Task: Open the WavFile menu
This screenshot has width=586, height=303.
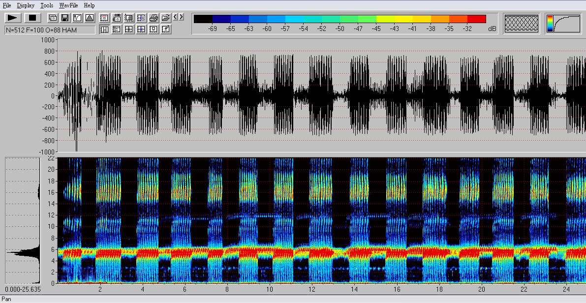Action: (69, 5)
